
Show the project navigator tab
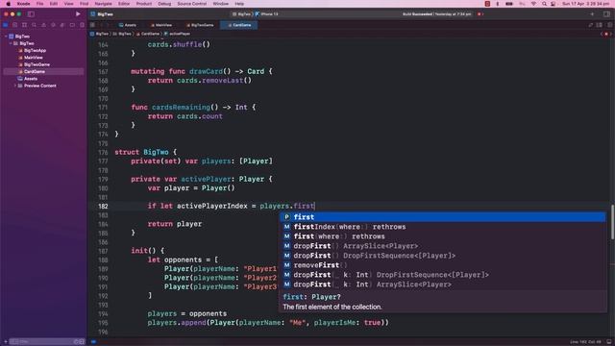click(6, 25)
